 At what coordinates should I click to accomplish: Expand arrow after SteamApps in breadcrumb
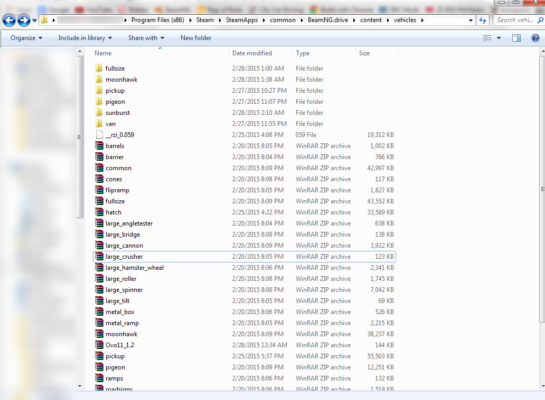264,20
